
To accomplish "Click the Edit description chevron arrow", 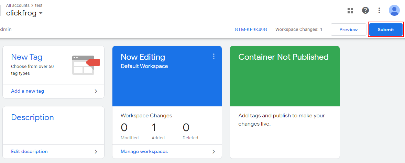I will pos(96,152).
